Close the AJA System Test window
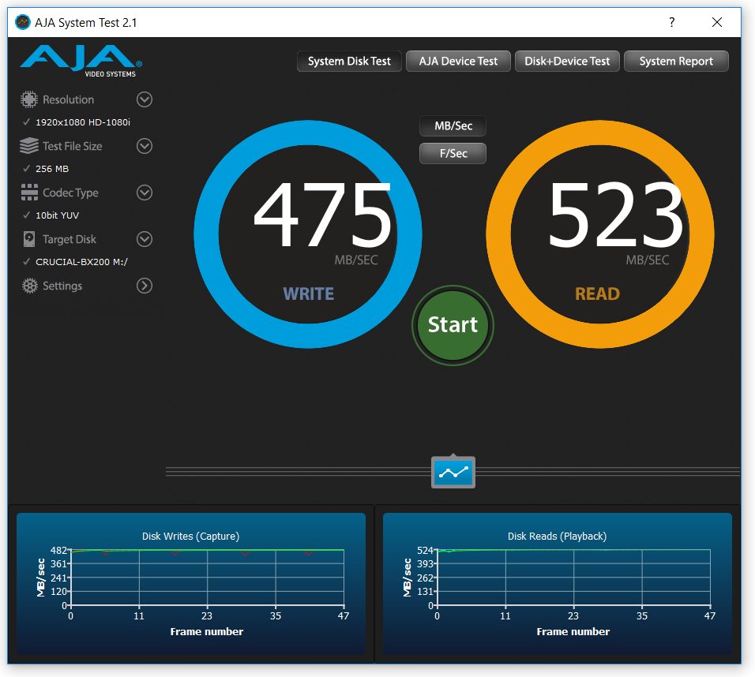 (x=717, y=22)
